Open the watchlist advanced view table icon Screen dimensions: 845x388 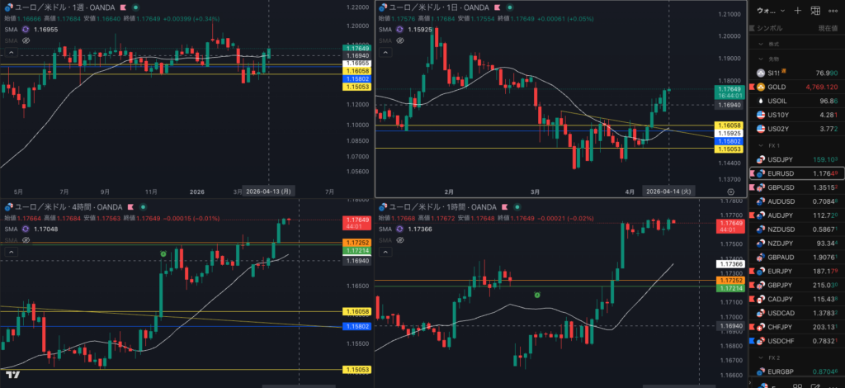point(815,10)
